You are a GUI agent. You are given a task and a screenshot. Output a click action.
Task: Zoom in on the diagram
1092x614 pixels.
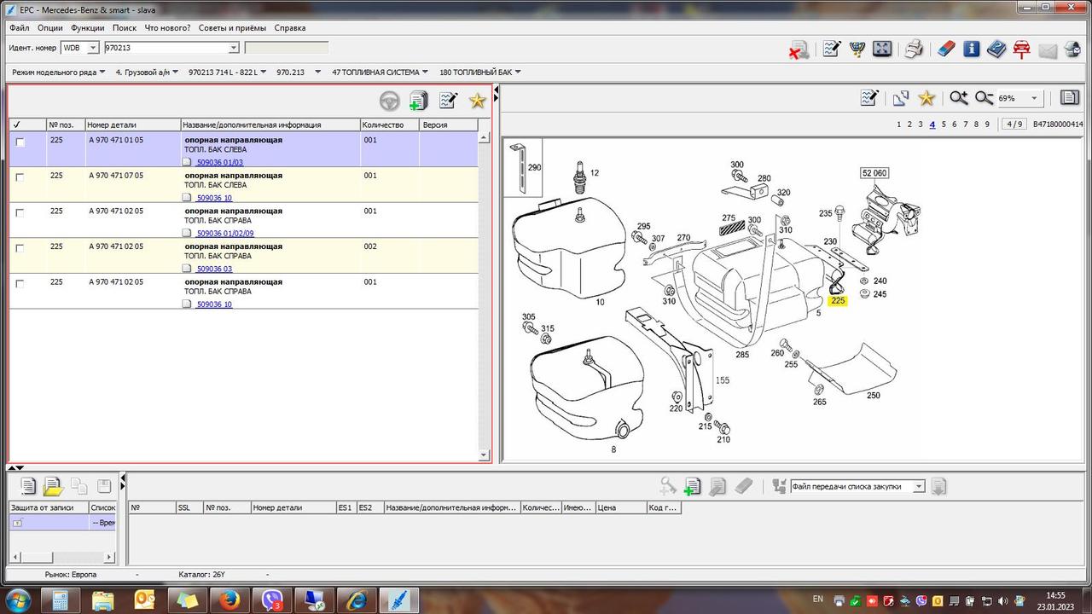tap(959, 98)
